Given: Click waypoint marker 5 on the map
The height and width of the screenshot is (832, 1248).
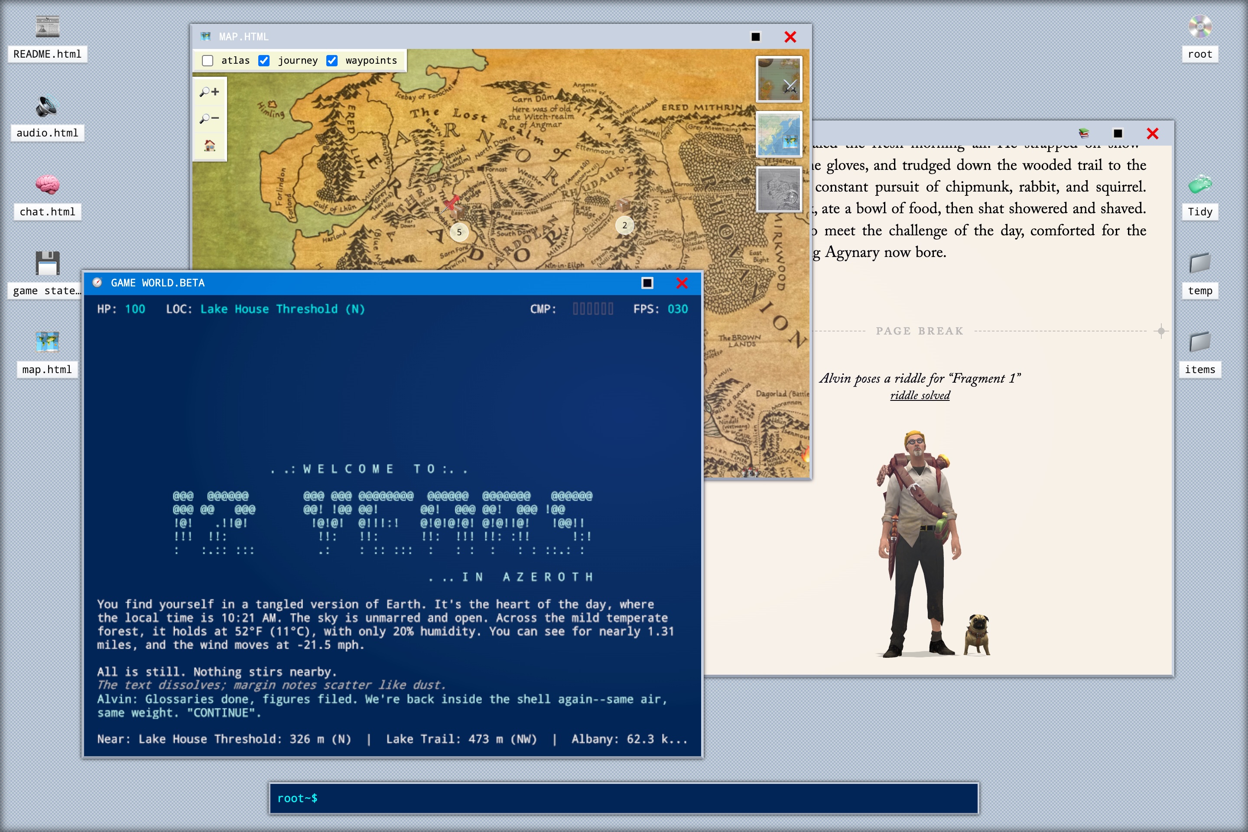Looking at the screenshot, I should pos(458,232).
